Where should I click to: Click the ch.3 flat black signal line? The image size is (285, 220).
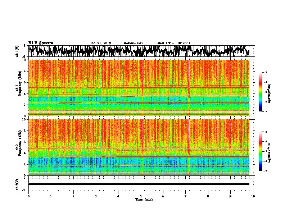139,184
